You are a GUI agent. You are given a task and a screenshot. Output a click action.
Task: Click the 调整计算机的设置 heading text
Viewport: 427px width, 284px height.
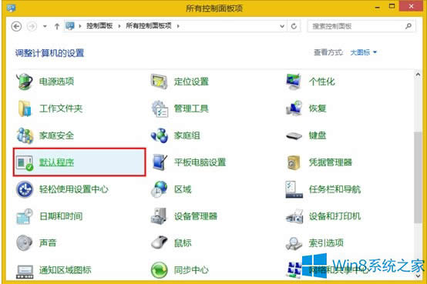(49, 53)
